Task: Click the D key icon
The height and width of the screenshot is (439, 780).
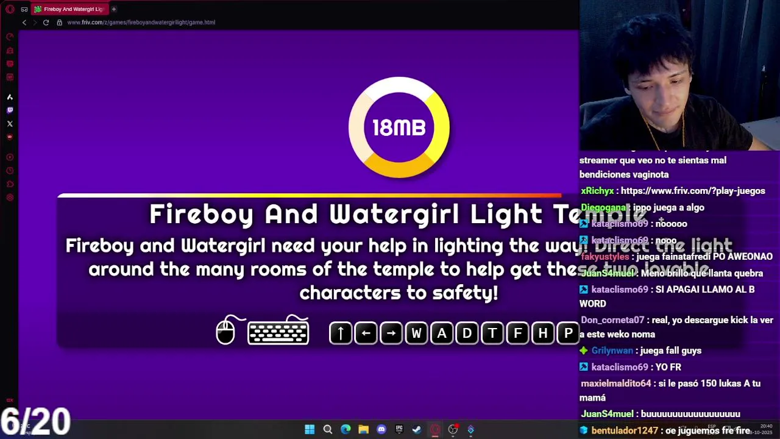Action: pos(467,333)
